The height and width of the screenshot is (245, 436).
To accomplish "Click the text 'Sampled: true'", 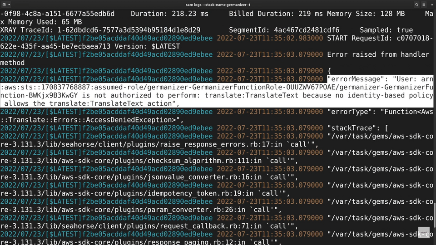I will (386, 30).
